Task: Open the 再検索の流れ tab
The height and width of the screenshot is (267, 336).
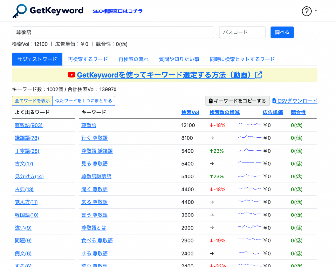Action: [133, 59]
